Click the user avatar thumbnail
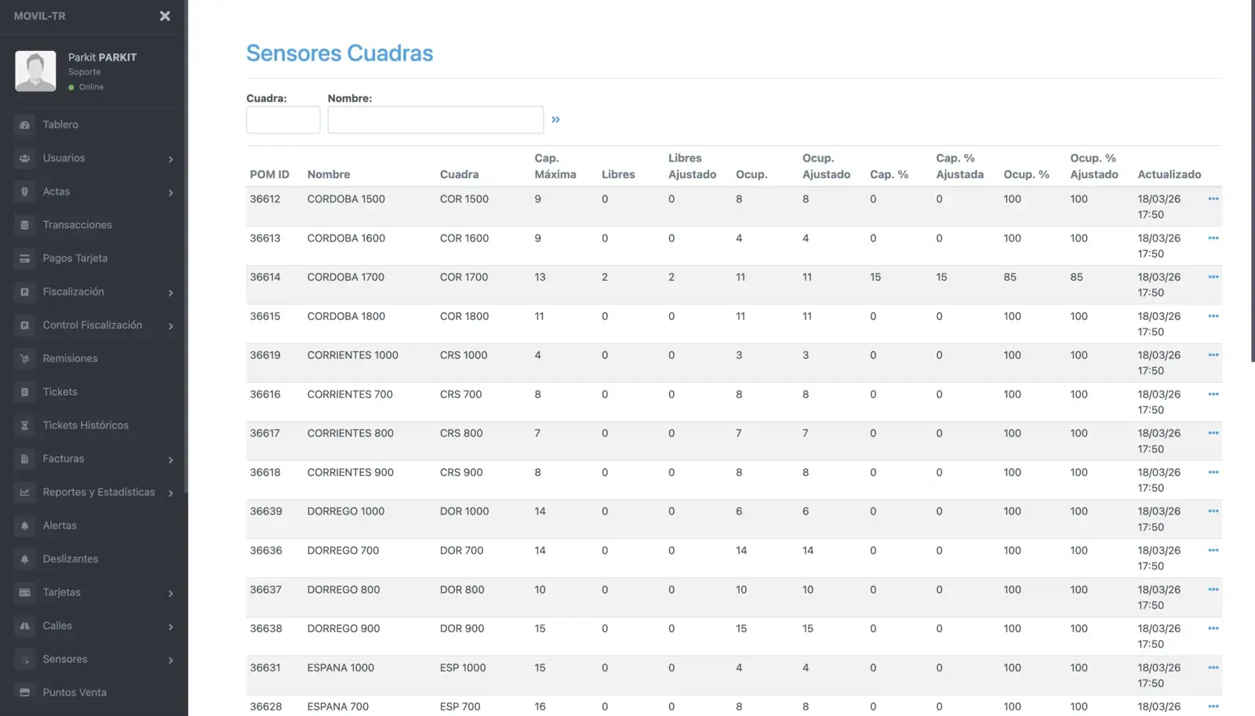The width and height of the screenshot is (1255, 716). pos(35,71)
